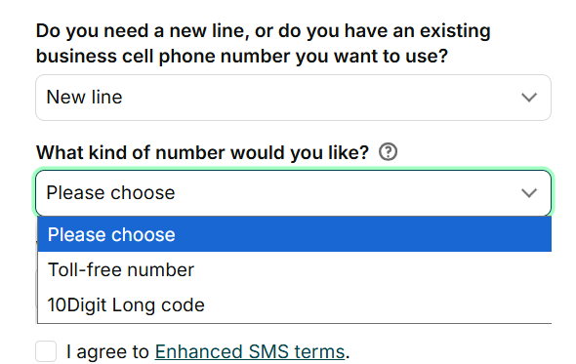This screenshot has width=576, height=364.
Task: Open the New line dropdown
Action: pyautogui.click(x=293, y=98)
